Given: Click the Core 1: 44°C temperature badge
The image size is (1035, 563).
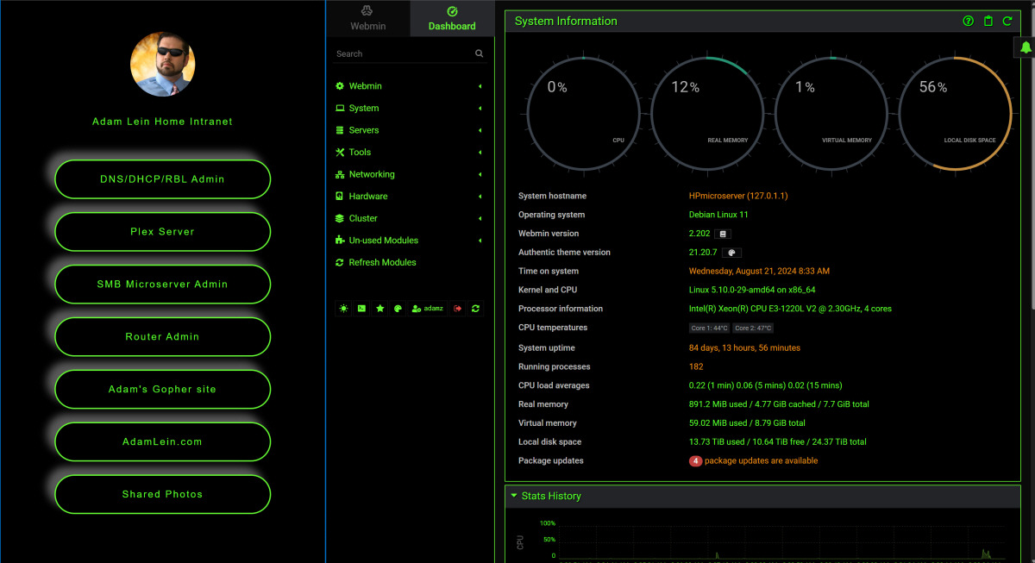Looking at the screenshot, I should coord(709,328).
